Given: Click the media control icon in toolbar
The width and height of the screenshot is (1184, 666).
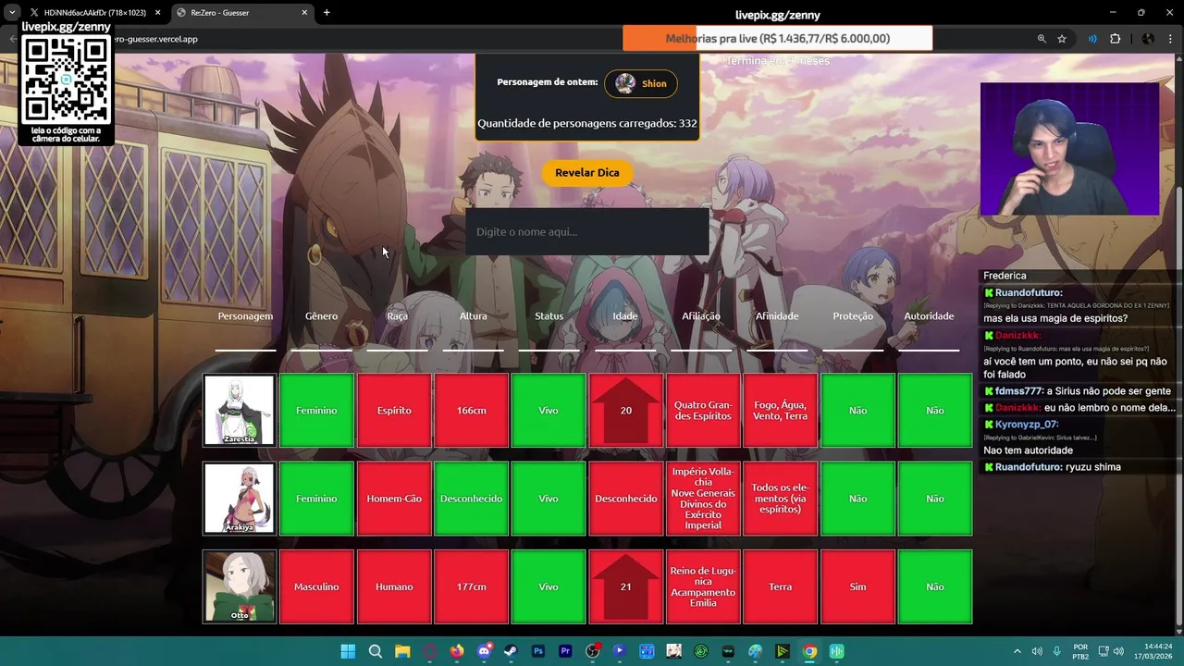Looking at the screenshot, I should [1092, 39].
